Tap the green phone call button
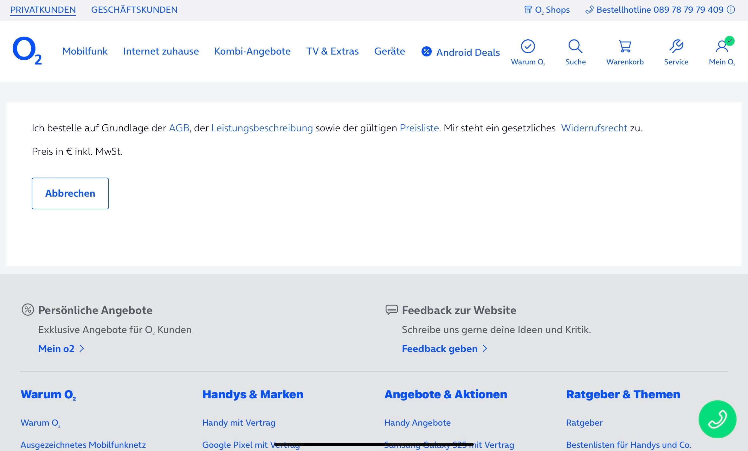This screenshot has height=451, width=748. (717, 419)
